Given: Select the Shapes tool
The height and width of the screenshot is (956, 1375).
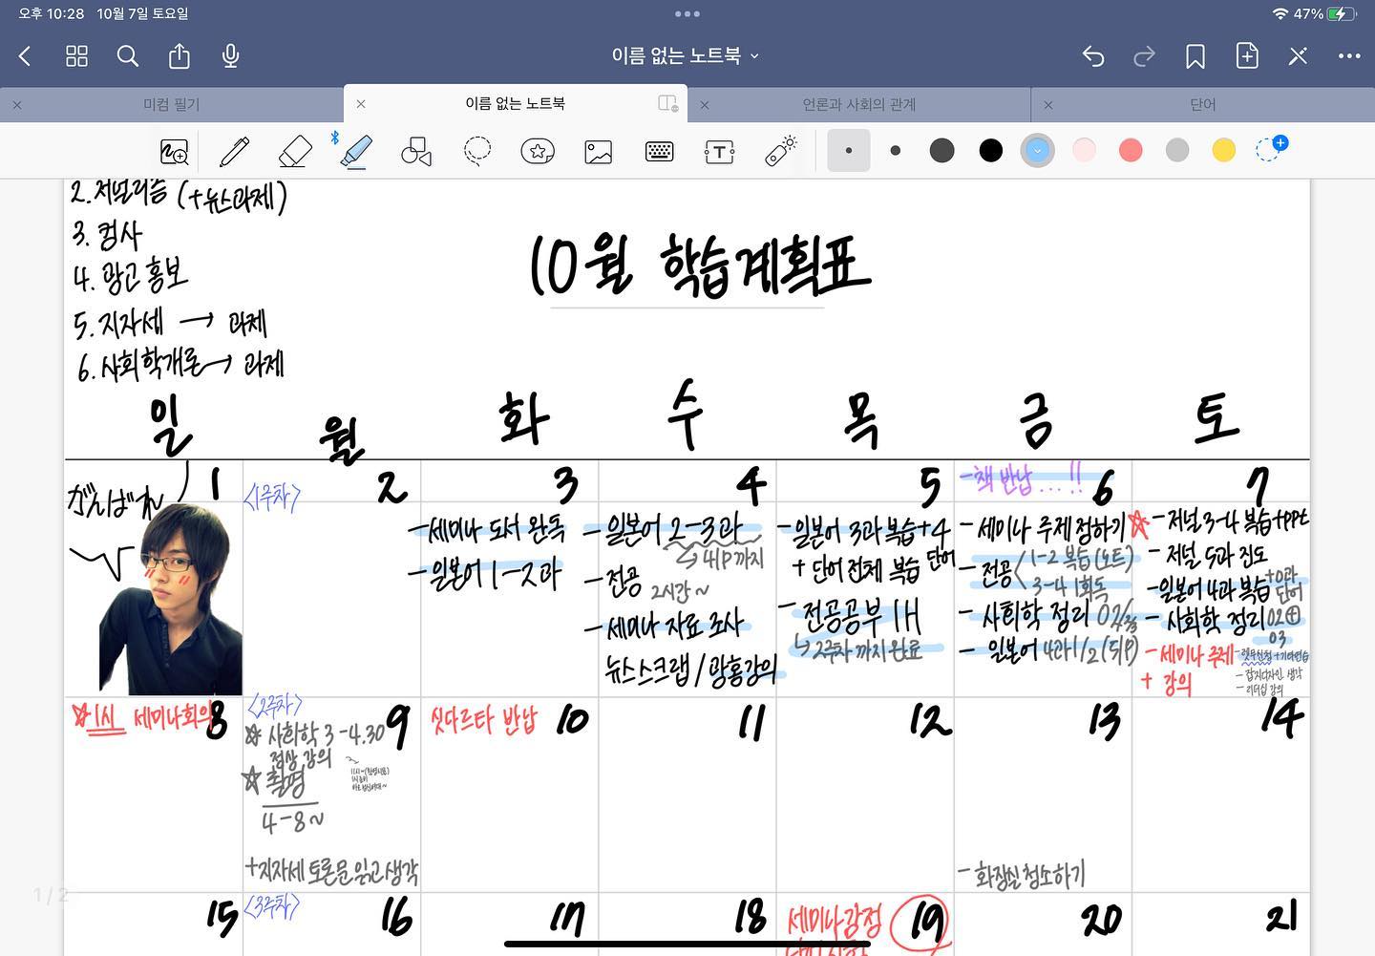Looking at the screenshot, I should pyautogui.click(x=416, y=151).
